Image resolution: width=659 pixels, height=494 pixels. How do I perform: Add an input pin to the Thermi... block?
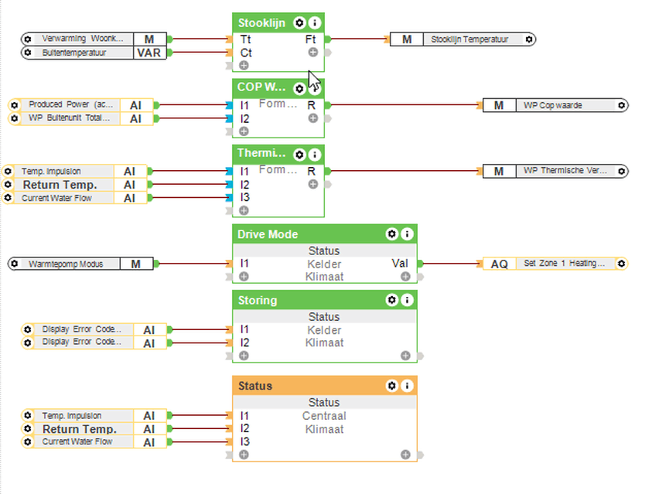244,210
